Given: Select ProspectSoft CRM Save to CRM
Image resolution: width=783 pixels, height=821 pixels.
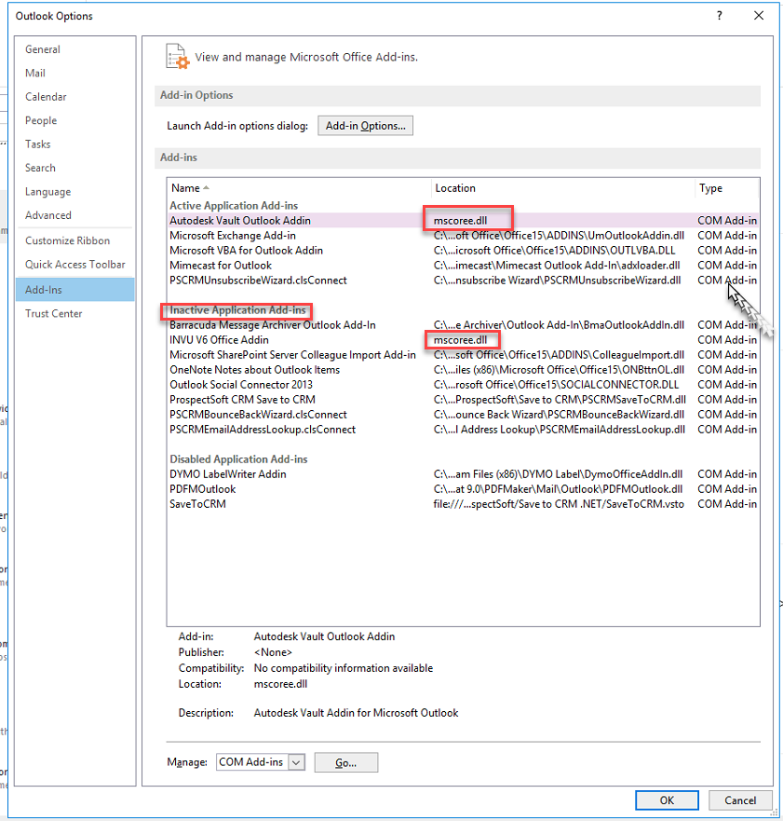Looking at the screenshot, I should [463, 400].
